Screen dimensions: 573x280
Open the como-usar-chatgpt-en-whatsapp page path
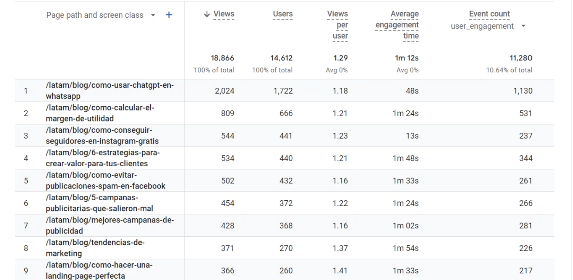coord(110,90)
